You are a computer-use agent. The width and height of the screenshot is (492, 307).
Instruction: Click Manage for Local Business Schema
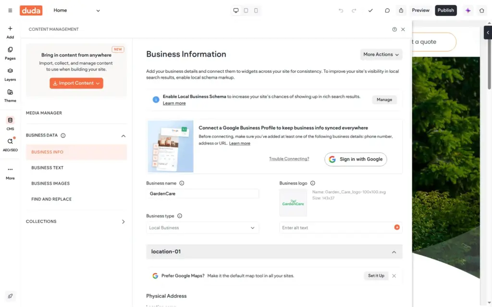pos(384,100)
